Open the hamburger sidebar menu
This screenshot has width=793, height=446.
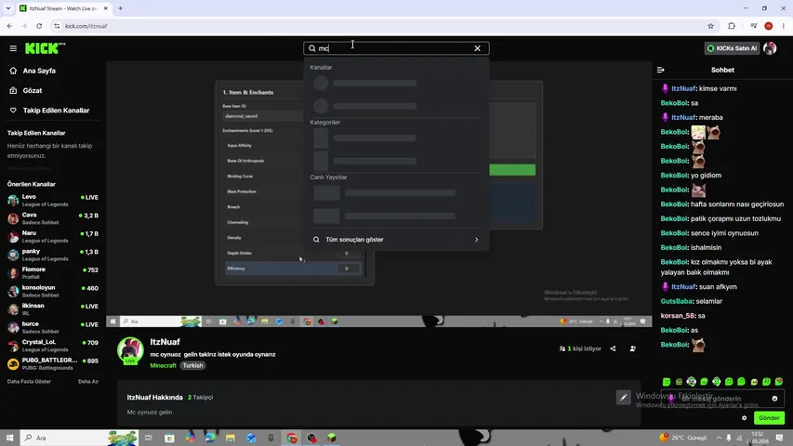pos(13,48)
